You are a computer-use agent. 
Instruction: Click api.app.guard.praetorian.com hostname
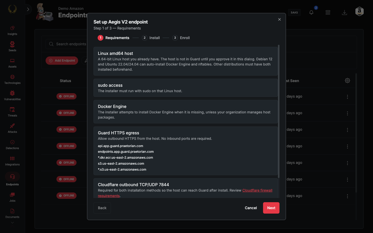pyautogui.click(x=120, y=146)
